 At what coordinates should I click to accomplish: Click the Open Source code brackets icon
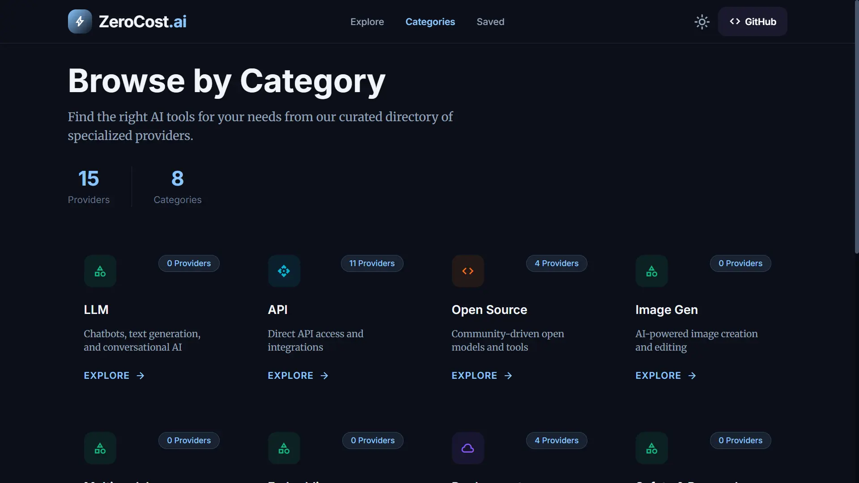coord(468,271)
